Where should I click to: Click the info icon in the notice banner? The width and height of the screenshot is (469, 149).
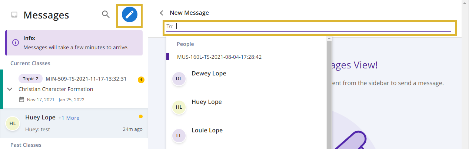tap(16, 43)
